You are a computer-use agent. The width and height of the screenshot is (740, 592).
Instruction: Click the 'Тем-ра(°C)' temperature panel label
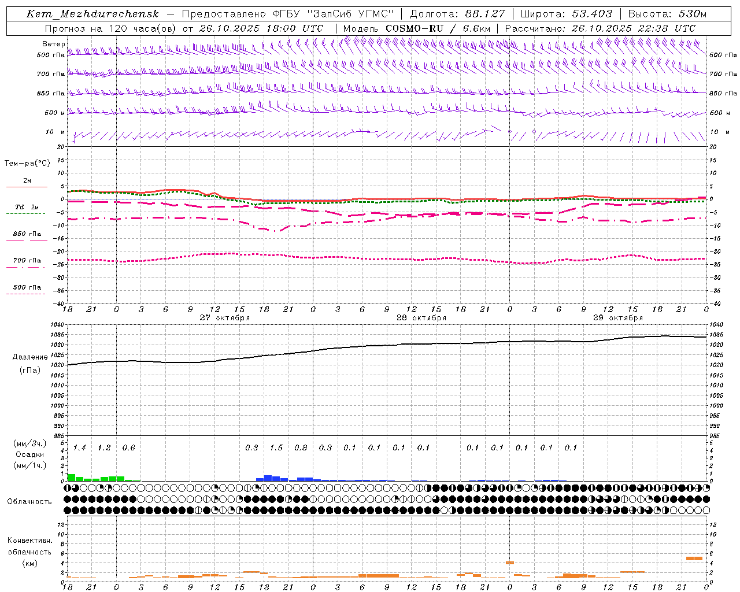(27, 164)
